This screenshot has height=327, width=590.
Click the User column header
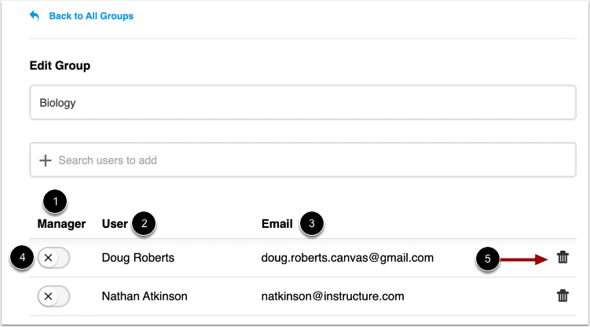pos(115,224)
